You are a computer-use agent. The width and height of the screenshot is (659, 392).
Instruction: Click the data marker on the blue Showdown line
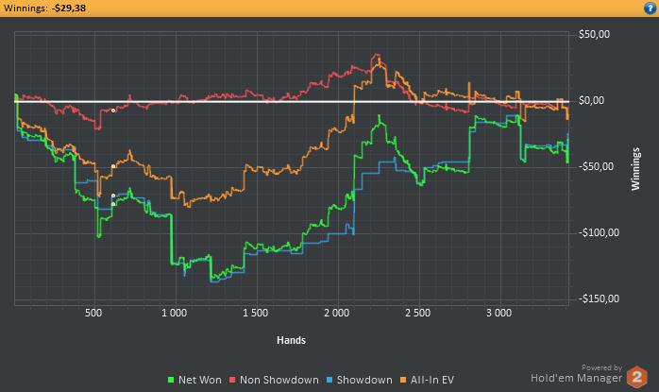coord(113,196)
